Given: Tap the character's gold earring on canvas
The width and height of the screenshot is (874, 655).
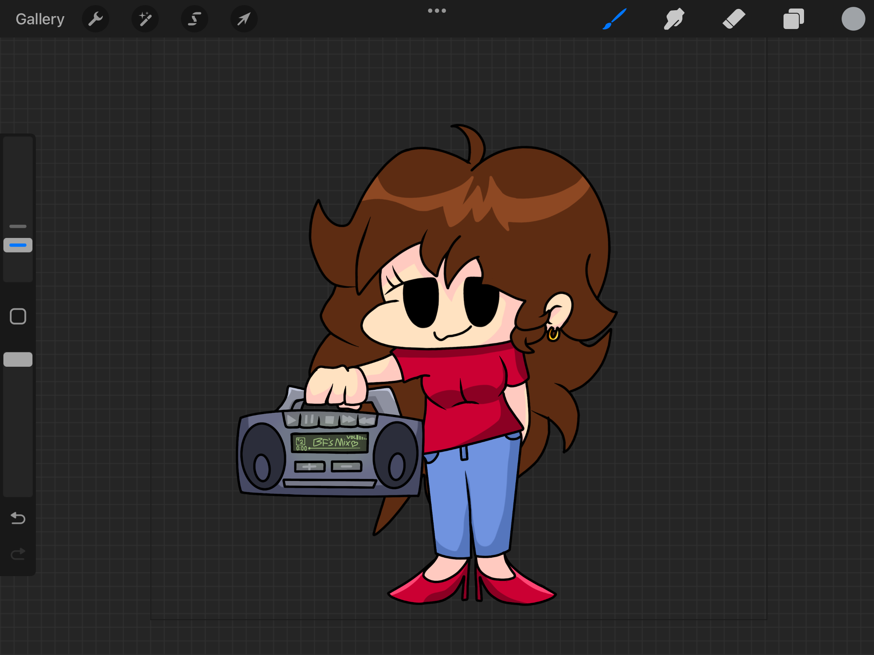Looking at the screenshot, I should point(553,334).
